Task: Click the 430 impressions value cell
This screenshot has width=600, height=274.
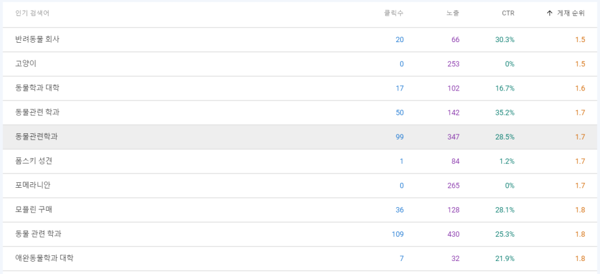Action: 453,234
